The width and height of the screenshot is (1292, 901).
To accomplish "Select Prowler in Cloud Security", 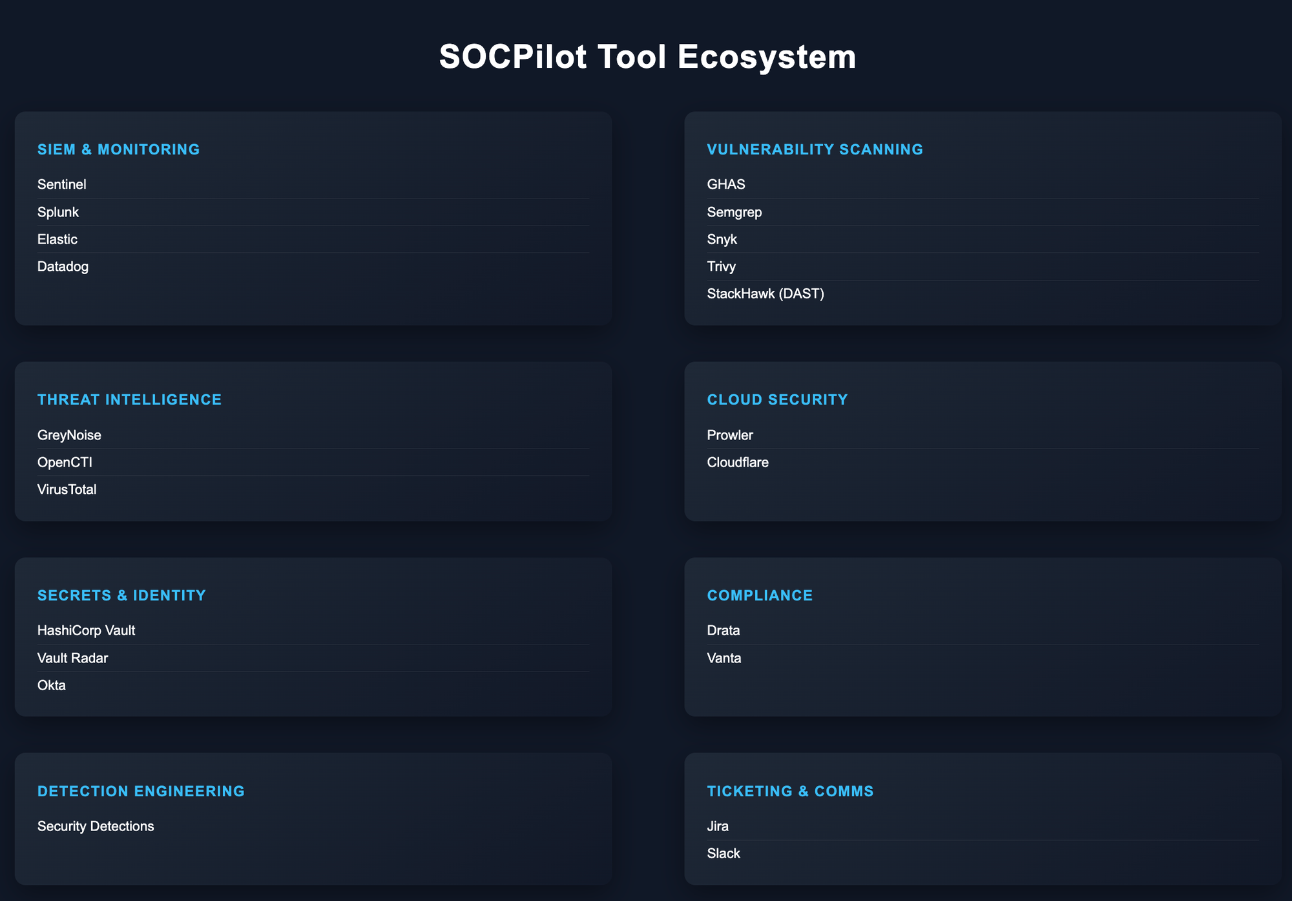I will pyautogui.click(x=730, y=435).
